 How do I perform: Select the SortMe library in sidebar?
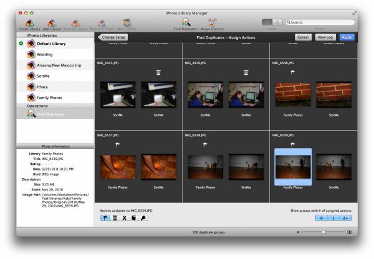(x=55, y=76)
